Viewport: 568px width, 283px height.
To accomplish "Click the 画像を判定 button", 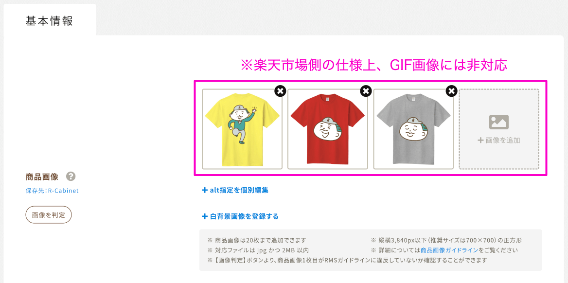I will pos(49,214).
